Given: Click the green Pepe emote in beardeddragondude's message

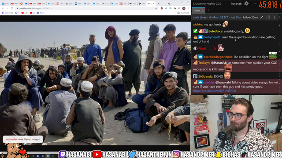Looking at the screenshot, I should click(273, 55).
